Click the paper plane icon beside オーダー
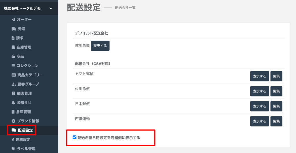 pyautogui.click(x=13, y=20)
